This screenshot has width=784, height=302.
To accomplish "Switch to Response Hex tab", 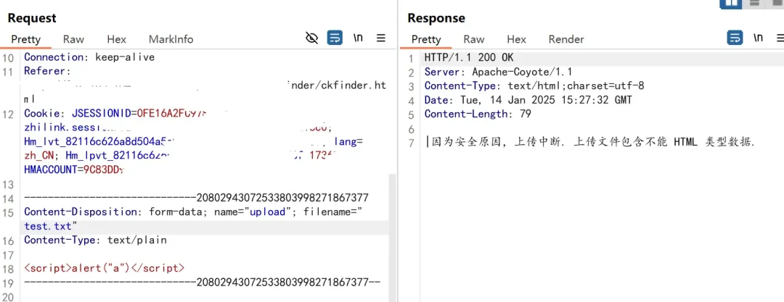I will click(x=517, y=39).
